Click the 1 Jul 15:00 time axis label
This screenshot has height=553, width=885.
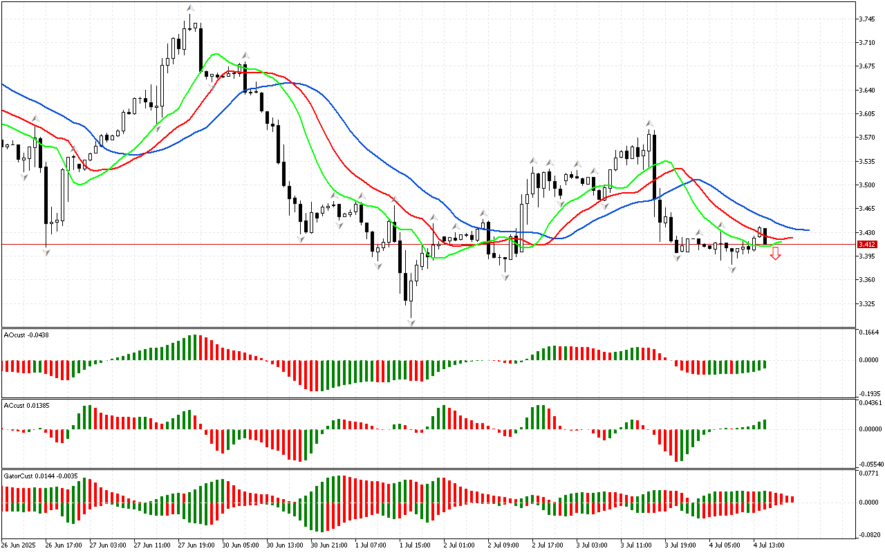pyautogui.click(x=416, y=545)
